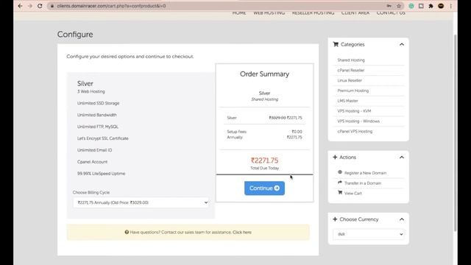The image size is (471, 265).
Task: Click the Order Summary heading
Action: 264,74
